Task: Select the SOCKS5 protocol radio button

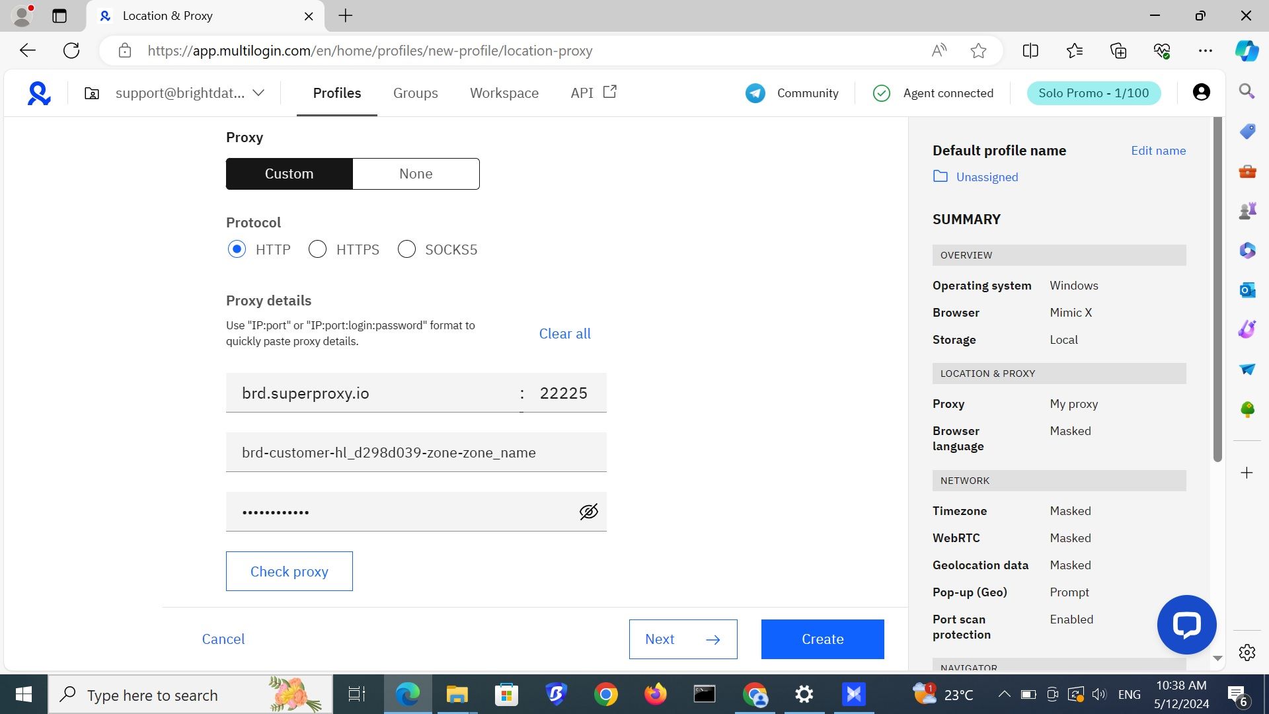Action: (406, 249)
